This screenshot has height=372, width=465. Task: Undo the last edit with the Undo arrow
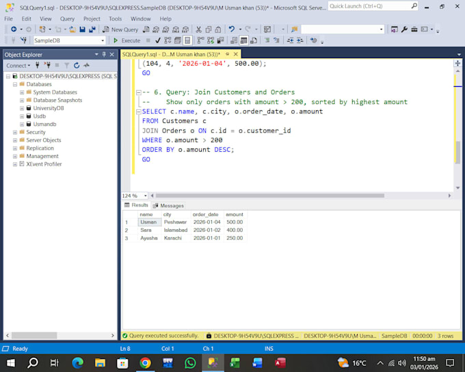pyautogui.click(x=232, y=29)
